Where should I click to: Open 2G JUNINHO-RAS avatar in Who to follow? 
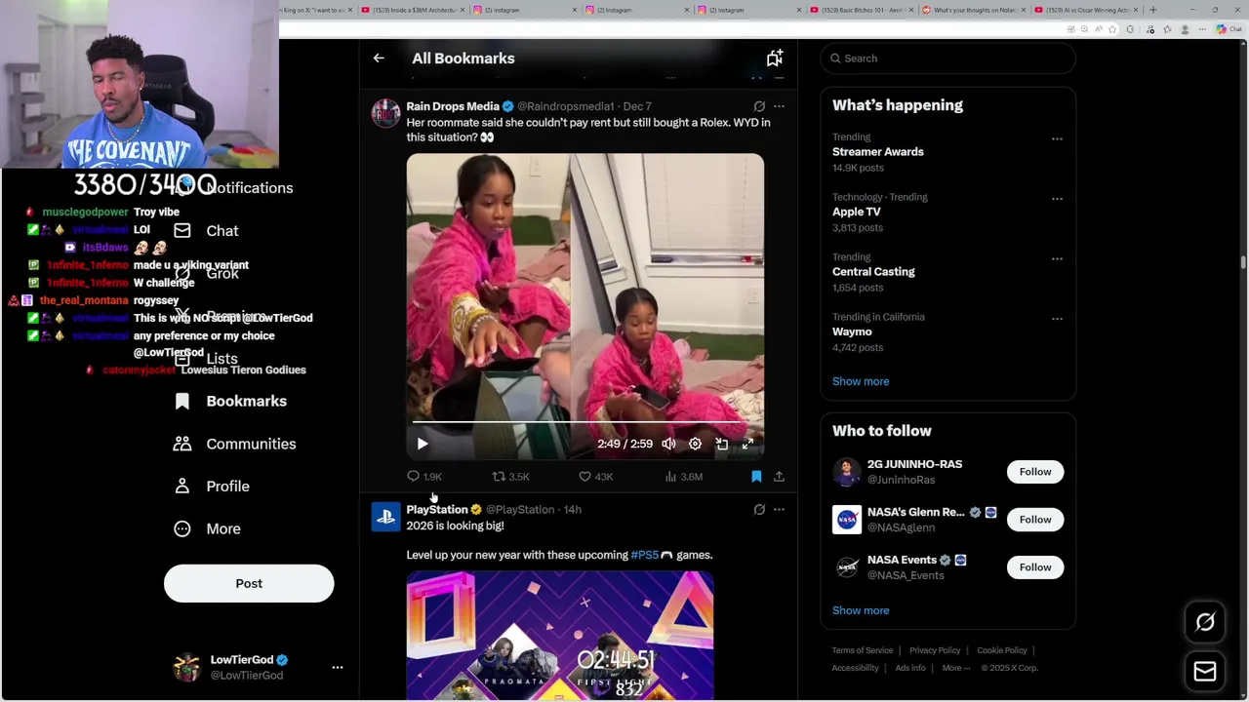coord(847,472)
